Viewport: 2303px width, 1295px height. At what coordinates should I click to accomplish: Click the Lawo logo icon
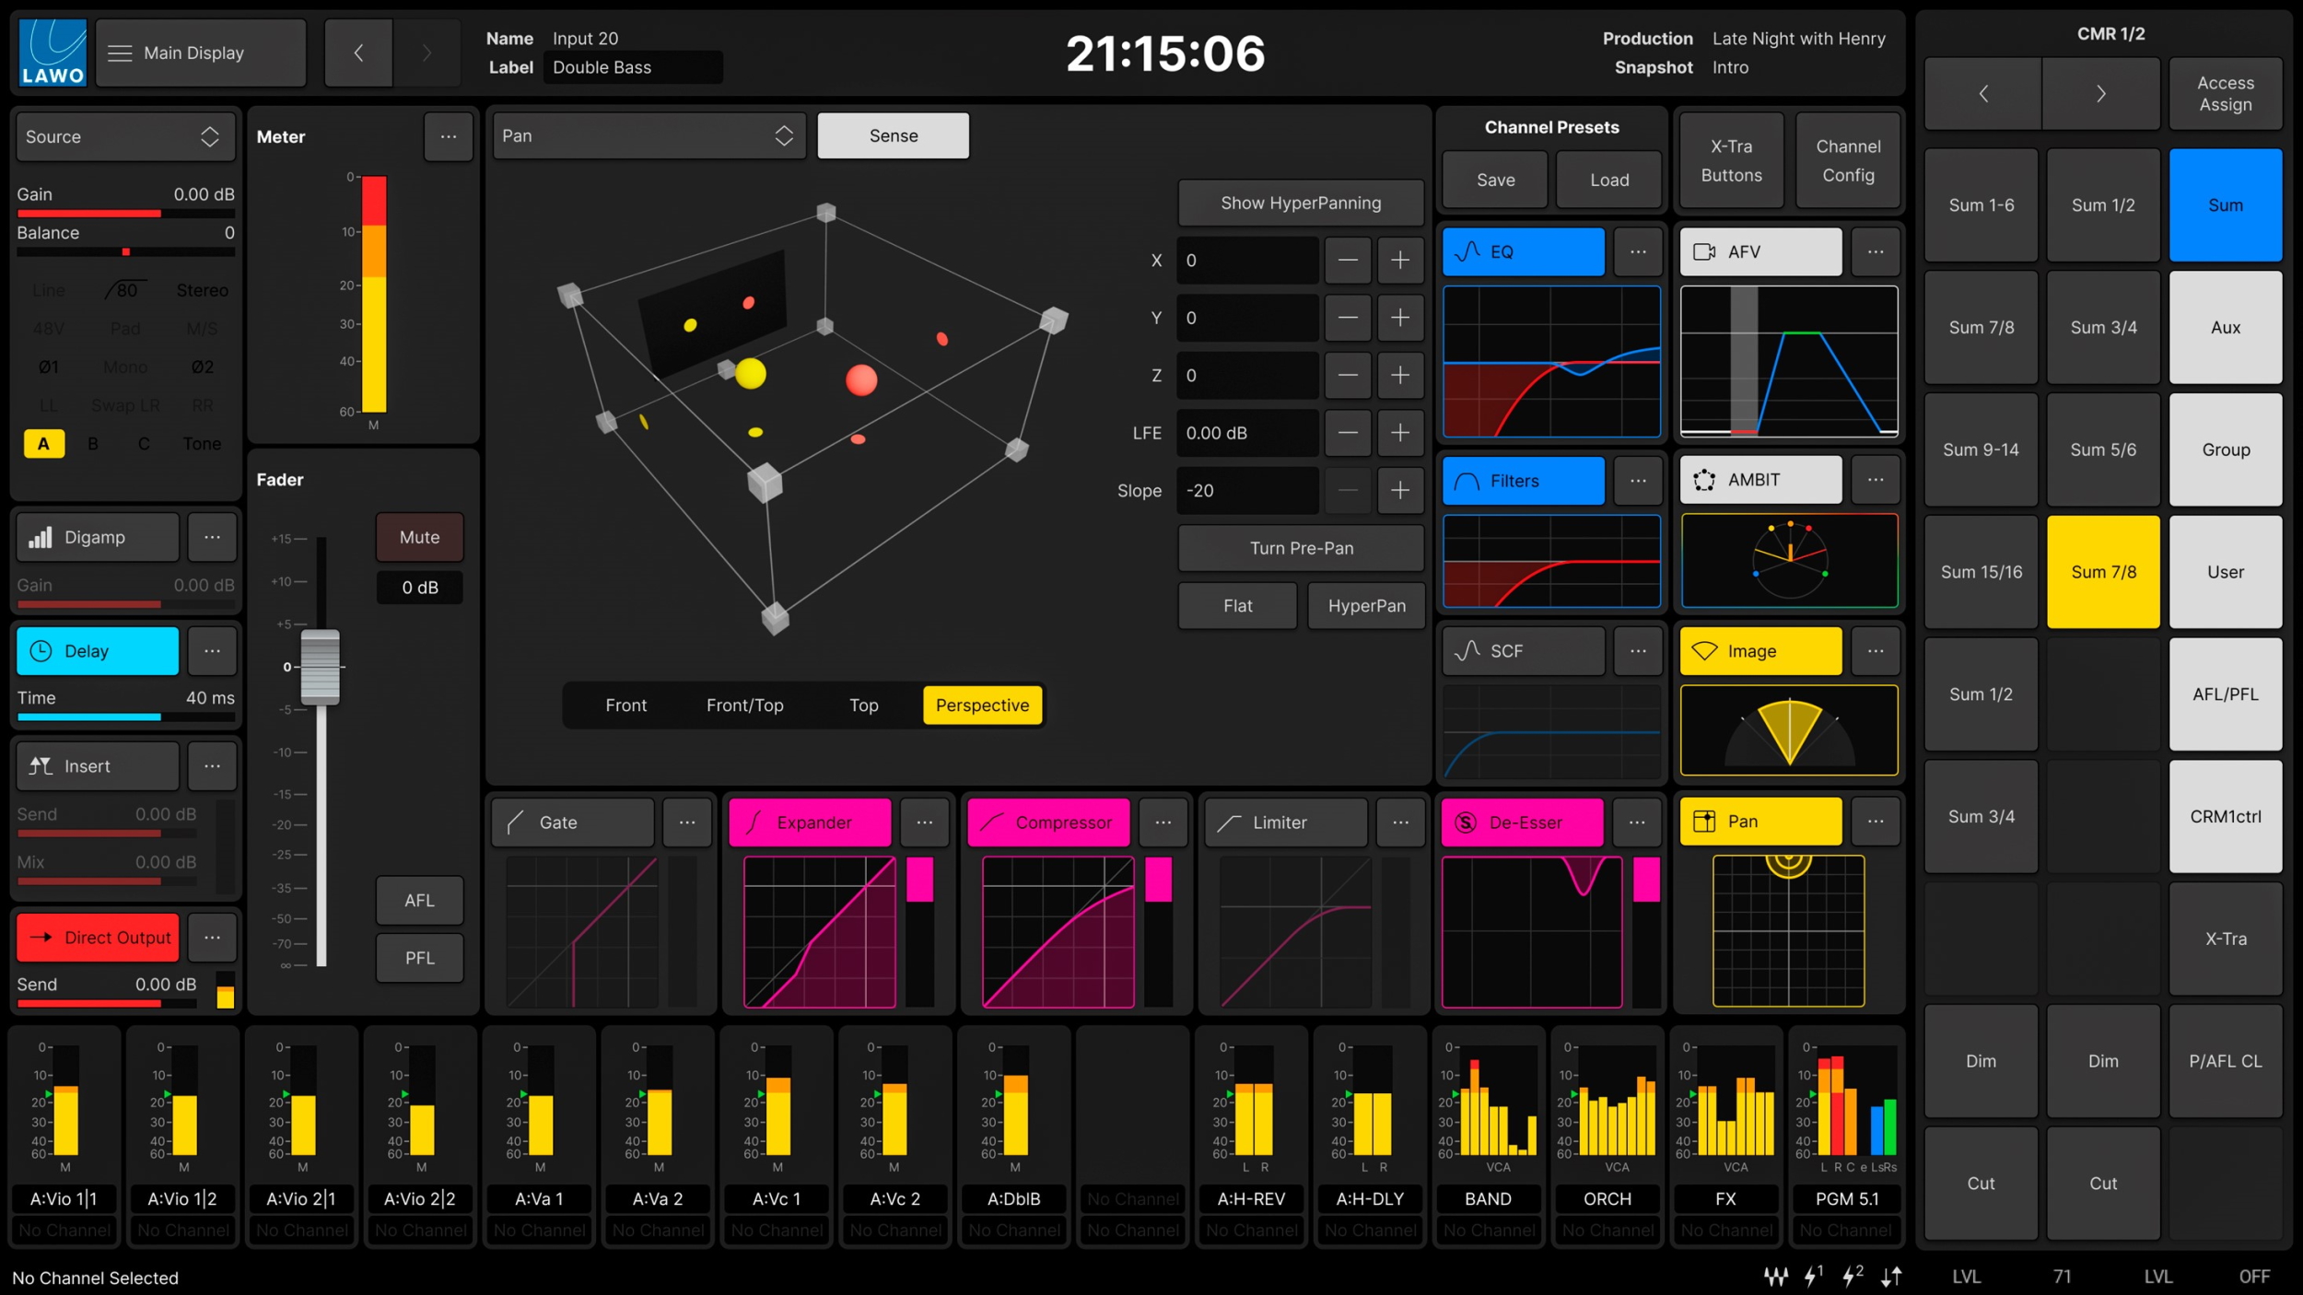pos(53,52)
